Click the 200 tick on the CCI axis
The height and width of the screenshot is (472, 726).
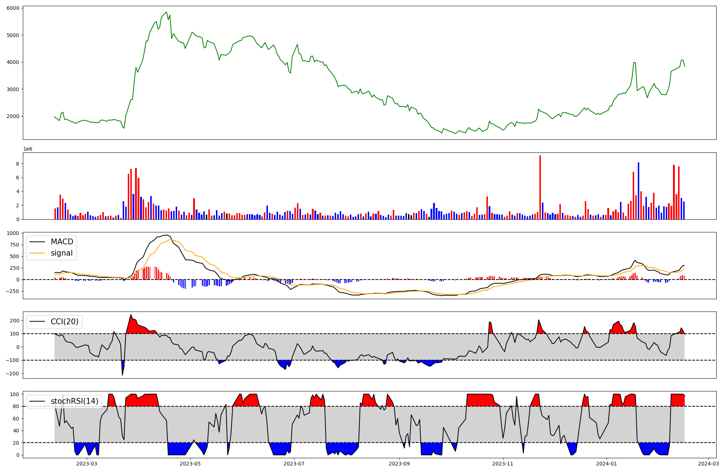tap(15, 321)
